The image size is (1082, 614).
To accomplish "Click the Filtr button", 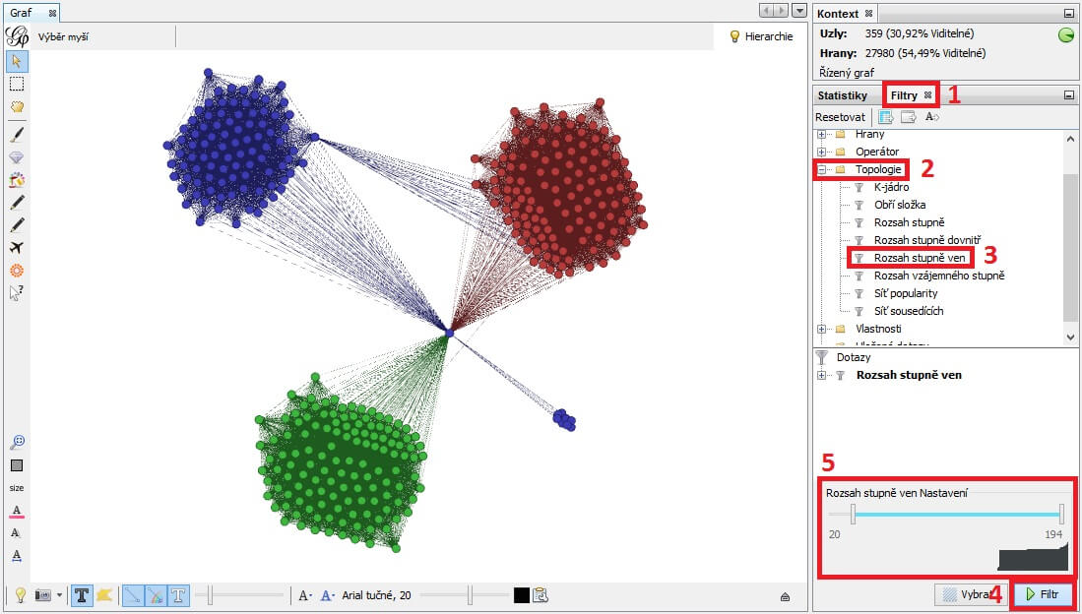I will coord(1042,594).
